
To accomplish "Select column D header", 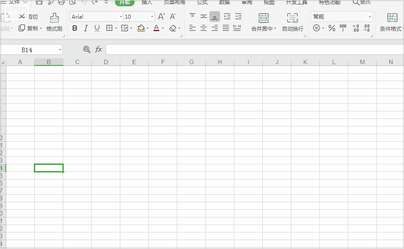I will pos(106,62).
